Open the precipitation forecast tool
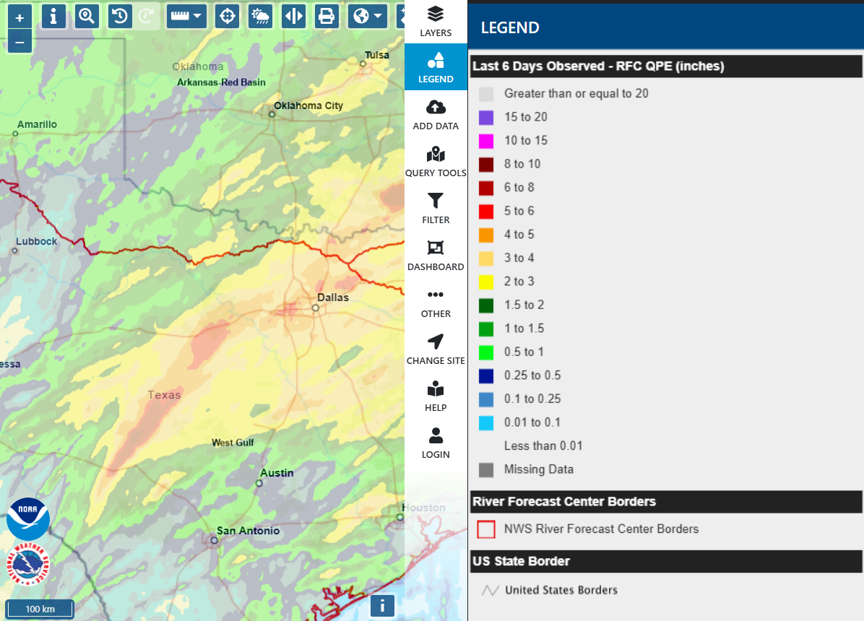 click(260, 16)
